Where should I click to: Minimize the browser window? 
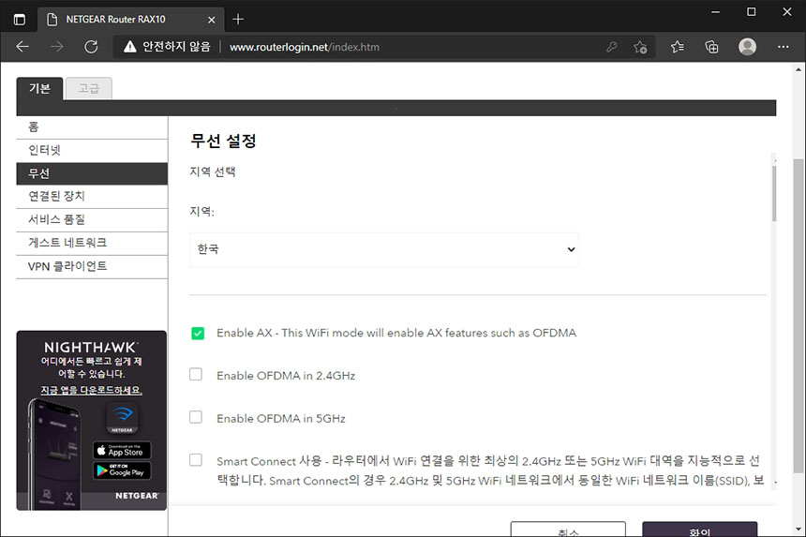click(715, 12)
